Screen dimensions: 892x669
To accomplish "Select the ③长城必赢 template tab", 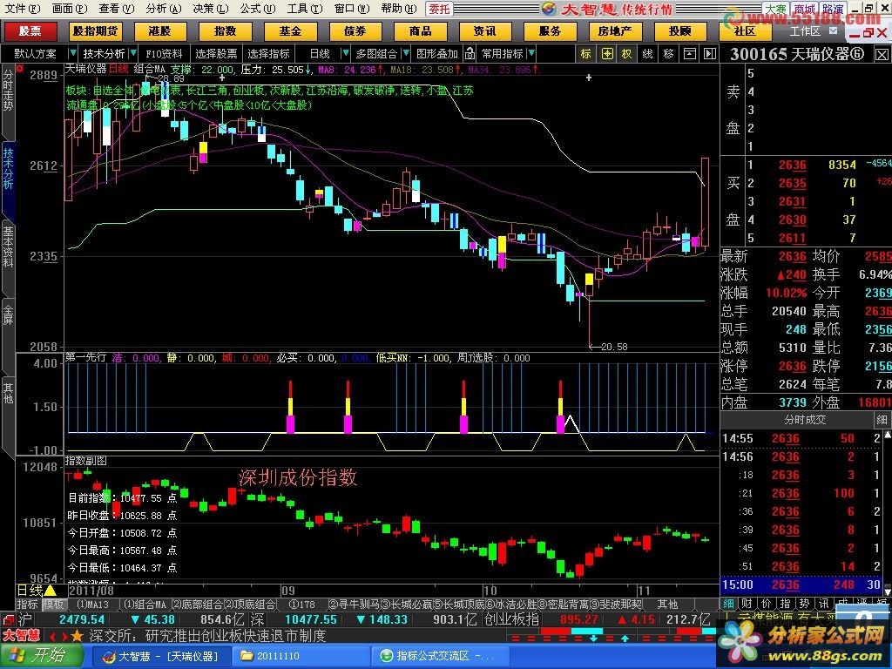I will tap(407, 605).
